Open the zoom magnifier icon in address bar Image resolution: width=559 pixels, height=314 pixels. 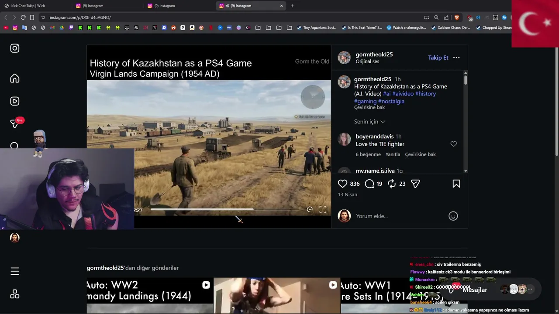coord(436,17)
